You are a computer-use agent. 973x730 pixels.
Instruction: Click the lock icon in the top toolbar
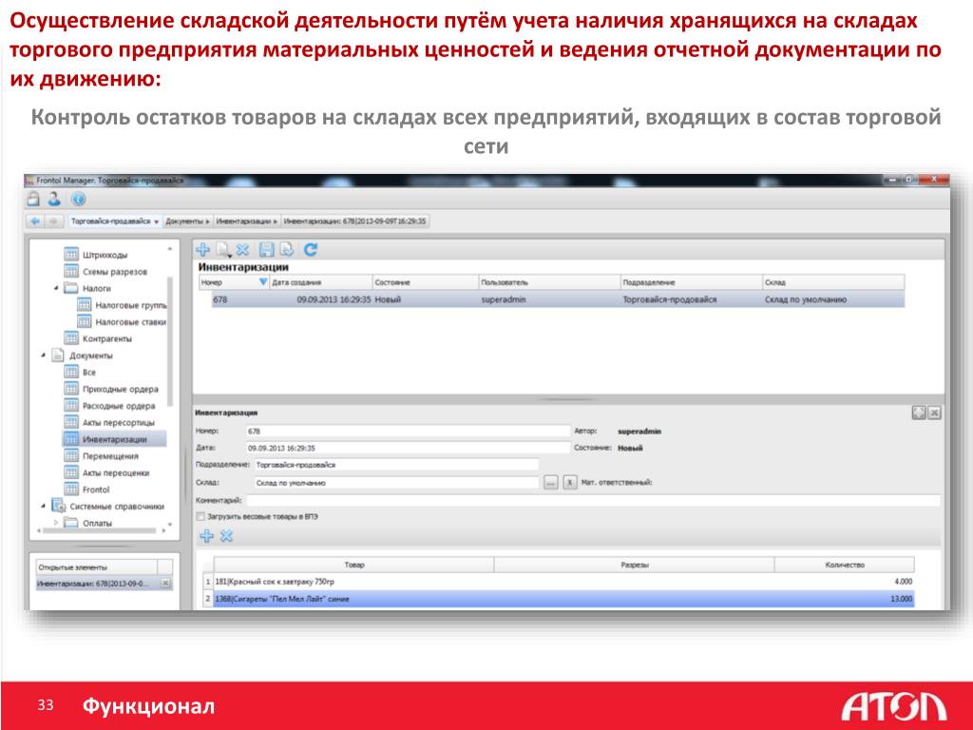pyautogui.click(x=34, y=199)
